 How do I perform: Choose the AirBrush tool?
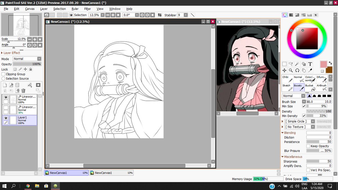[322, 87]
